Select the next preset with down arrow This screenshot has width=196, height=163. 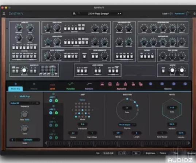pyautogui.click(x=120, y=14)
